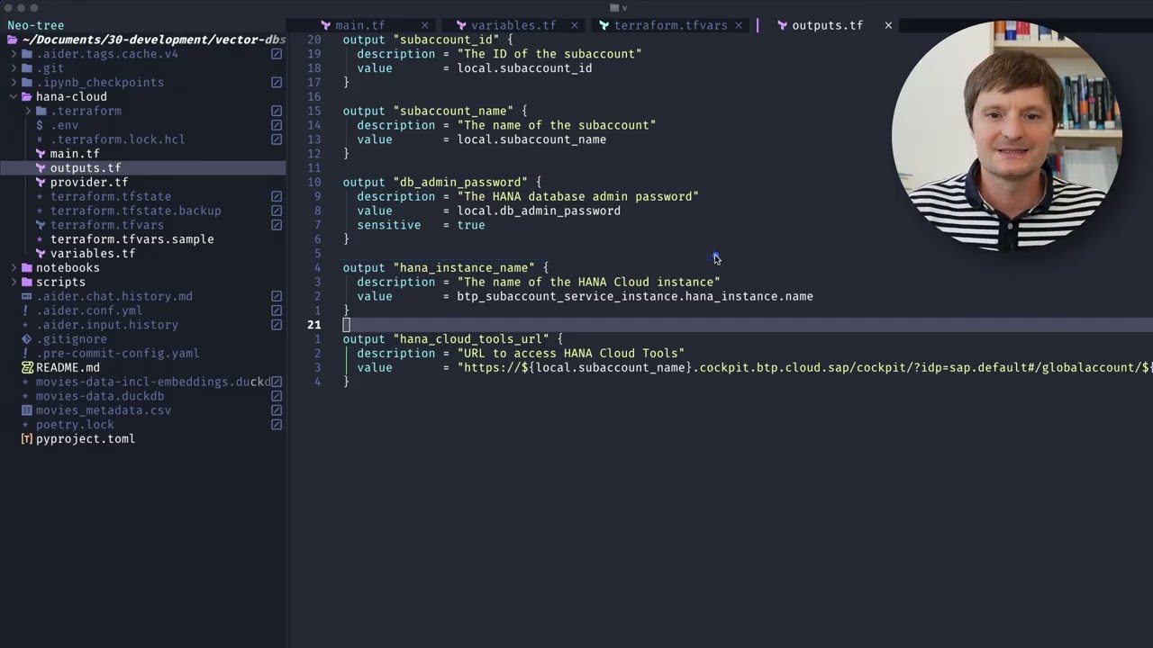
Task: Open pyproject.toml in the file tree
Action: click(x=86, y=439)
